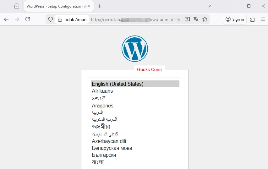
Task: Expand the list all tabs chevron
Action: pyautogui.click(x=209, y=6)
